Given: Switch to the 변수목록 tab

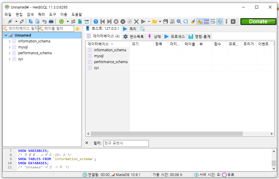Looking at the screenshot, I should pyautogui.click(x=134, y=37).
